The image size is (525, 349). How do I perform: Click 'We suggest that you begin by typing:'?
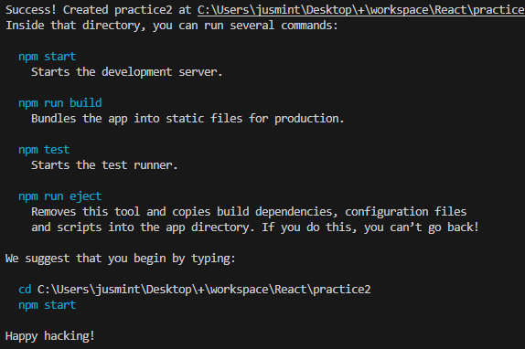121,259
